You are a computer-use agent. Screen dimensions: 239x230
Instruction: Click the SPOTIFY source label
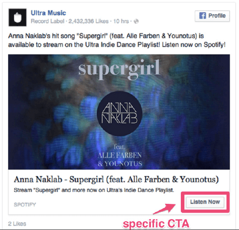click(x=25, y=205)
